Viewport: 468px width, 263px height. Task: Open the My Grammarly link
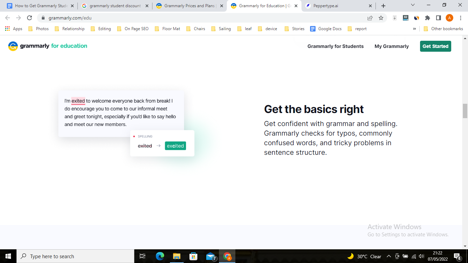392,46
